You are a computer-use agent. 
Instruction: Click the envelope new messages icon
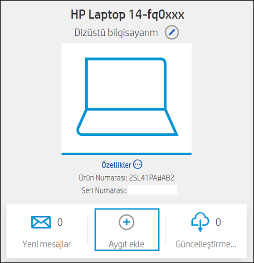[41, 222]
